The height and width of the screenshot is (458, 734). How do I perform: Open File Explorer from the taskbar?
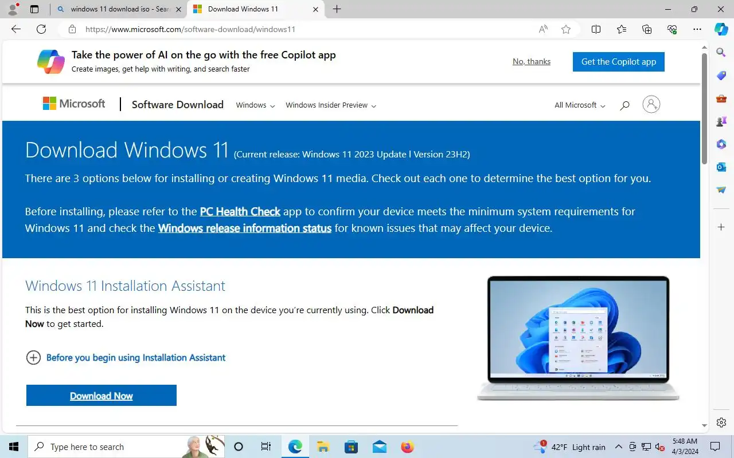(323, 447)
